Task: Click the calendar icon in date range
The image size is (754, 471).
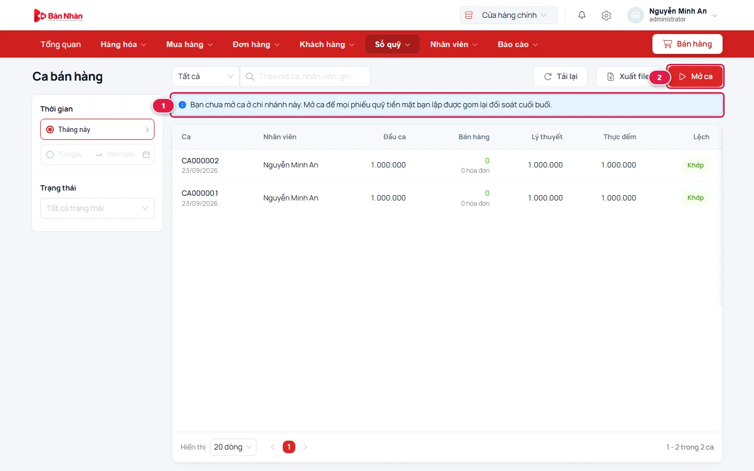Action: (x=146, y=154)
